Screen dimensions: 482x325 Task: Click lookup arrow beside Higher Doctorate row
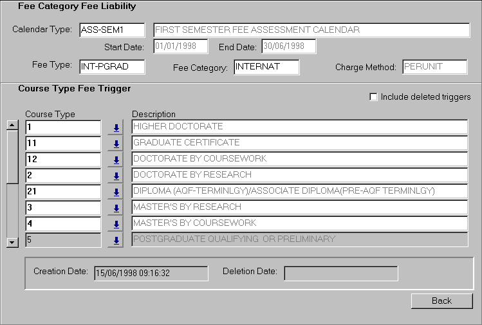click(116, 127)
